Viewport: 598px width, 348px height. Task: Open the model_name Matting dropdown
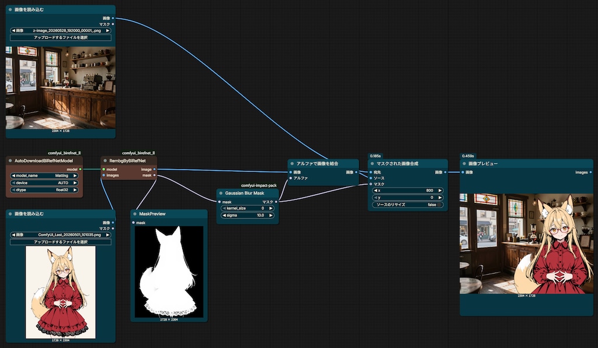[x=44, y=176]
